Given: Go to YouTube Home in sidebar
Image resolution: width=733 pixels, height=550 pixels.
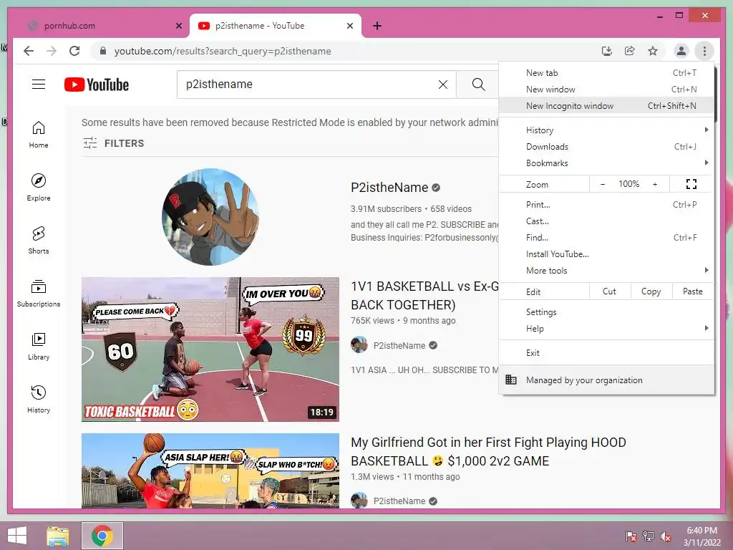Looking at the screenshot, I should click(x=39, y=135).
